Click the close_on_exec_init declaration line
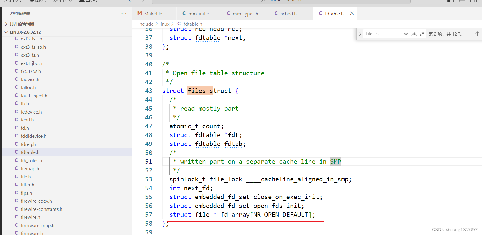482x235 pixels. 246,197
